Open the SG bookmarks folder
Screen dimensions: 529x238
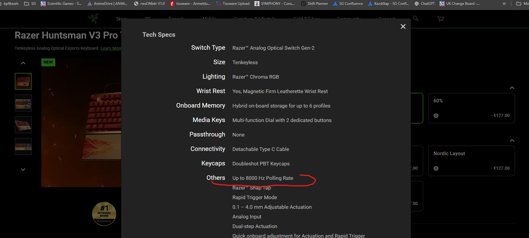(30, 4)
